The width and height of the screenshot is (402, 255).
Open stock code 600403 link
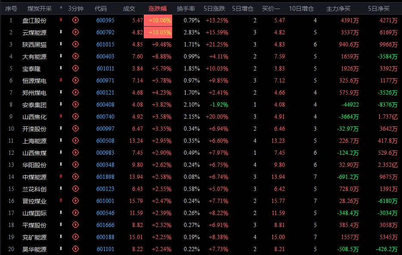point(105,56)
